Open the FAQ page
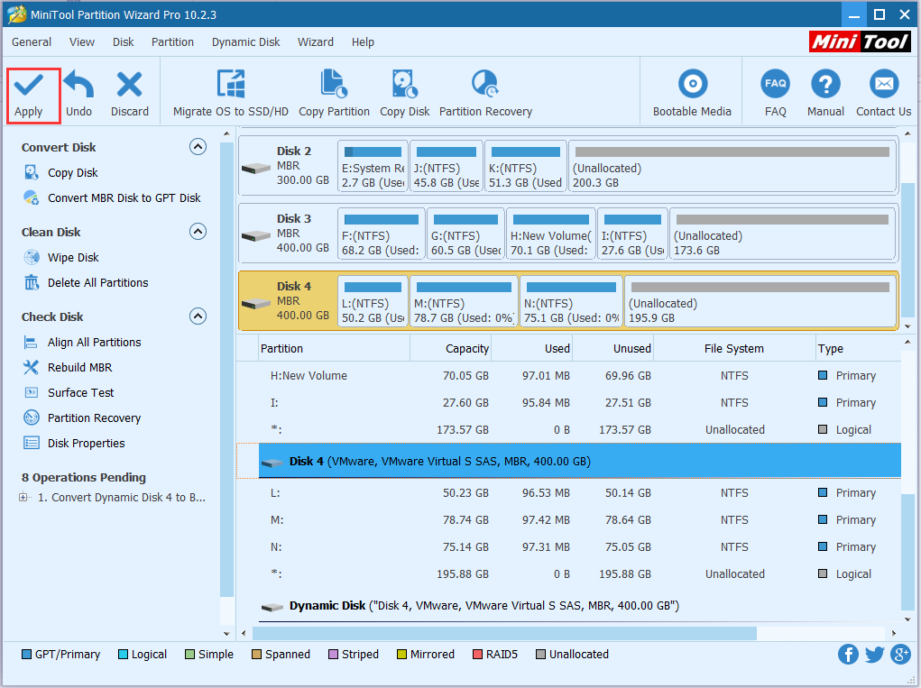The width and height of the screenshot is (921, 688). coord(776,96)
